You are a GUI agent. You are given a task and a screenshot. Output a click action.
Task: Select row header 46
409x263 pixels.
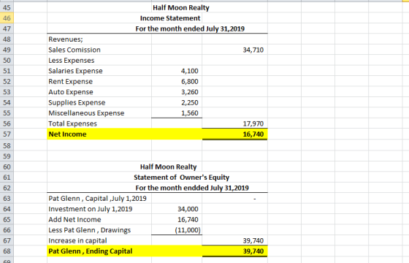pyautogui.click(x=7, y=18)
